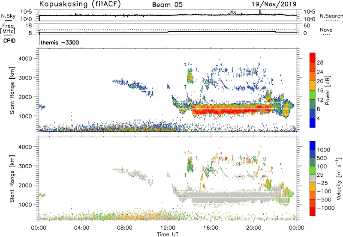Select the Freq. [MHz] axis label
Image resolution: width=343 pixels, height=237 pixels.
[x=8, y=29]
